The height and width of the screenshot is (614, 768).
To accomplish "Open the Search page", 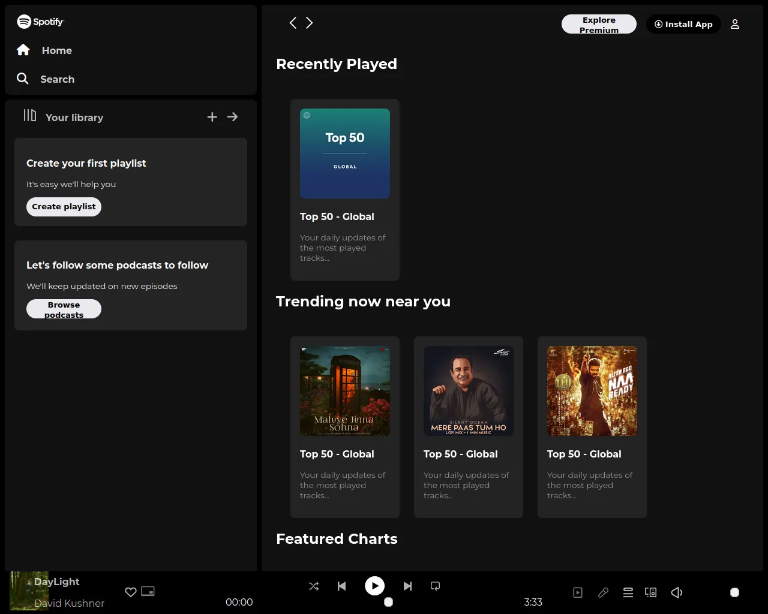I will [x=57, y=79].
